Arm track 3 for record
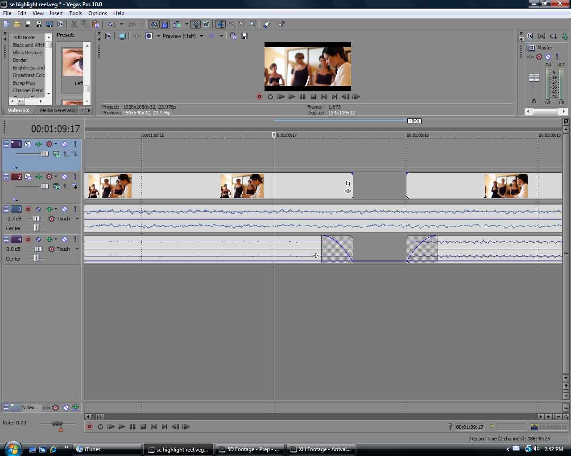 (28, 209)
